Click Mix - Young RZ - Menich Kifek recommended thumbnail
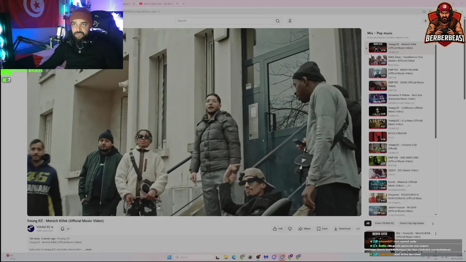The width and height of the screenshot is (466, 262). (379, 240)
